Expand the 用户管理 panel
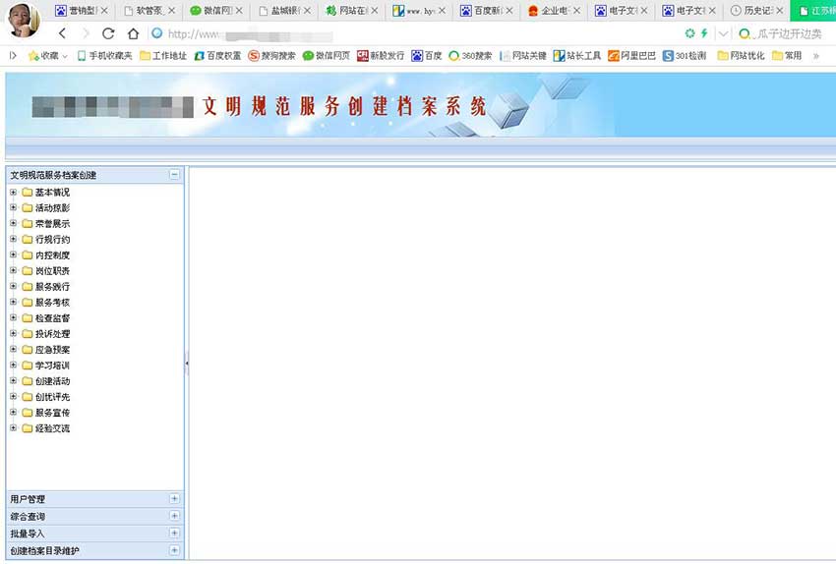 point(174,499)
